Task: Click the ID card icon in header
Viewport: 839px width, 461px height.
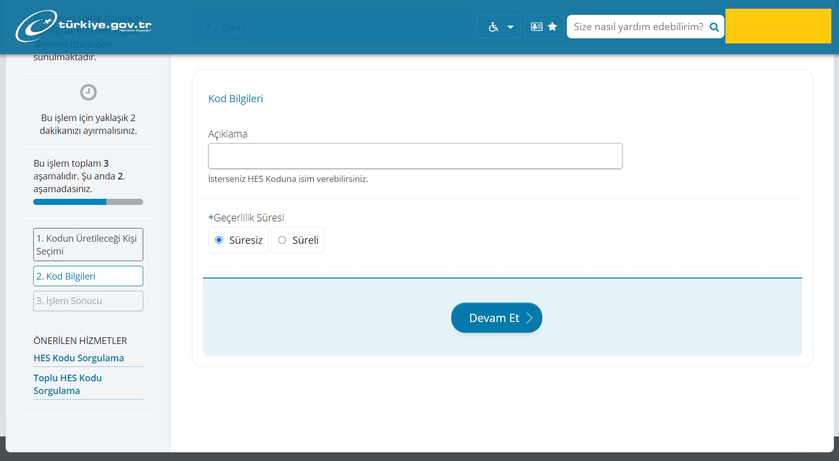Action: [x=537, y=27]
